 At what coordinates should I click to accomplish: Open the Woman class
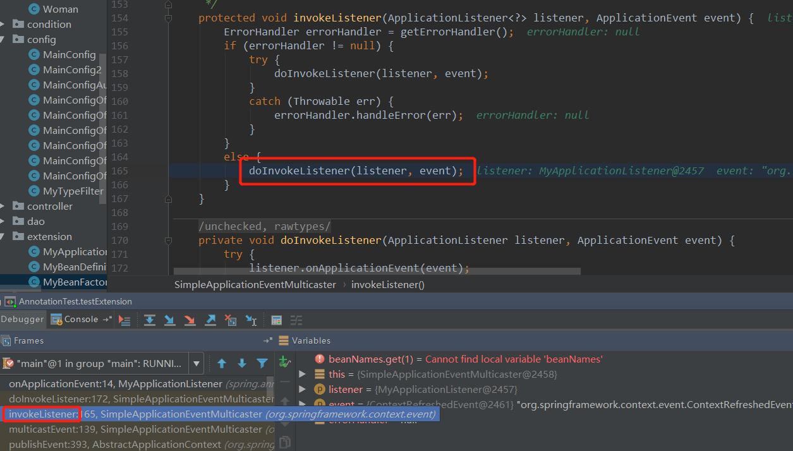click(x=61, y=9)
